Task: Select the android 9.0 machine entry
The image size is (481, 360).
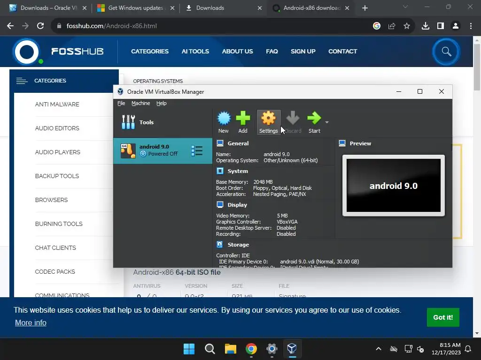Action: coord(163,150)
